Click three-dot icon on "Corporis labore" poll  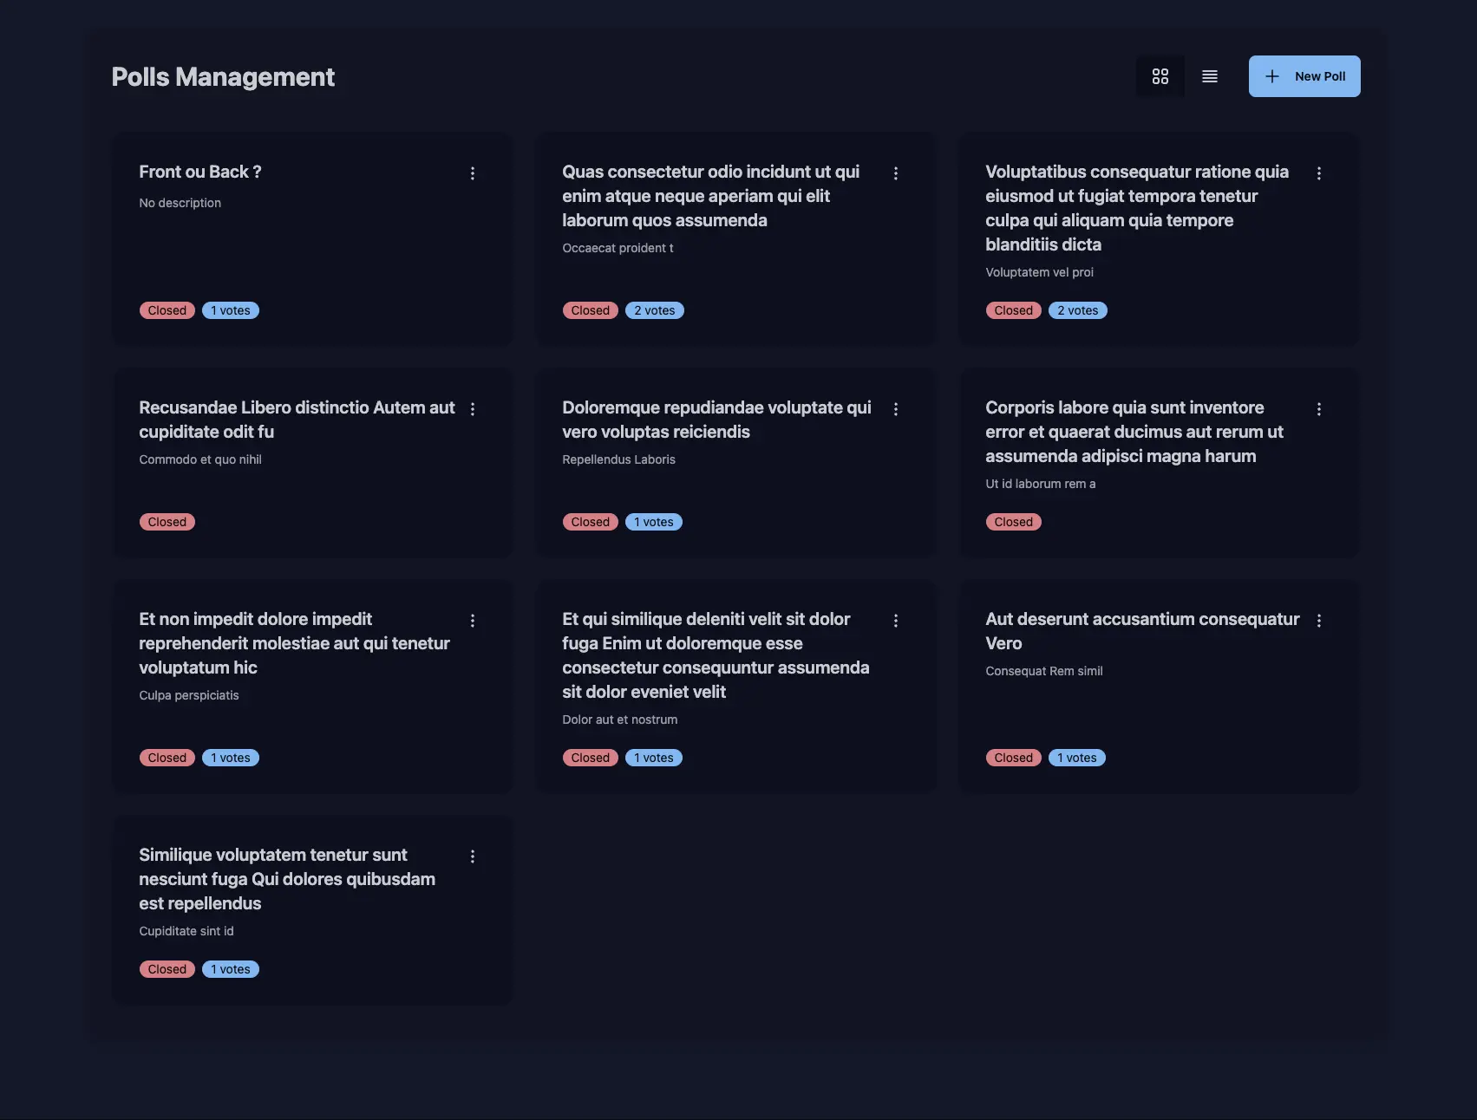(1319, 408)
